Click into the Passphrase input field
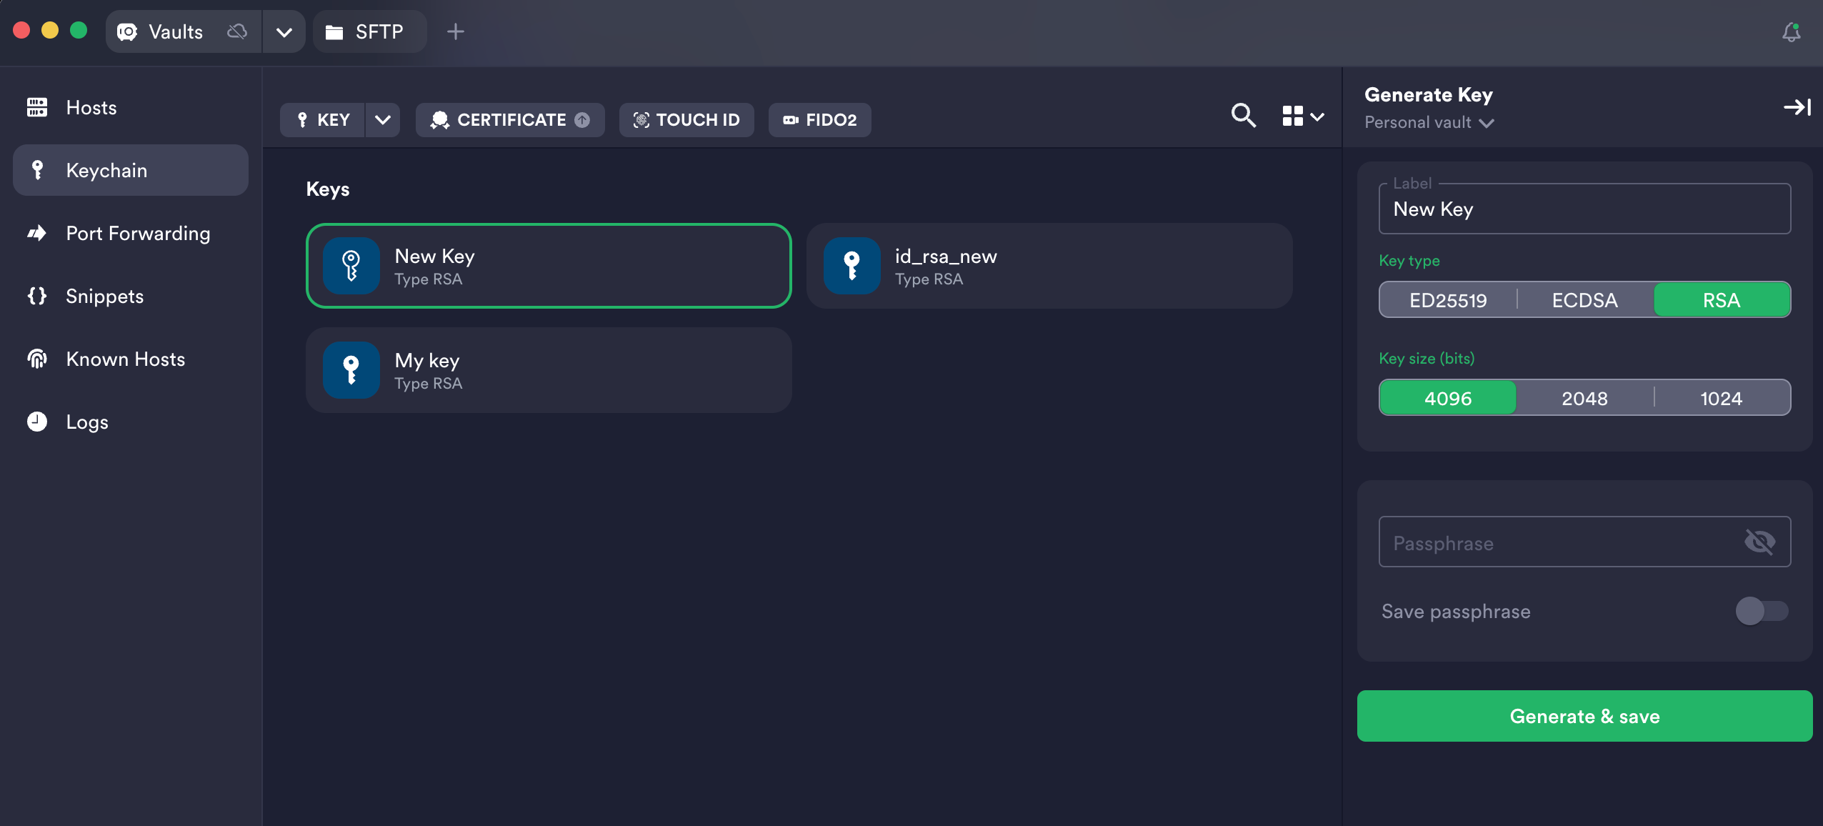The width and height of the screenshot is (1823, 826). tap(1557, 542)
